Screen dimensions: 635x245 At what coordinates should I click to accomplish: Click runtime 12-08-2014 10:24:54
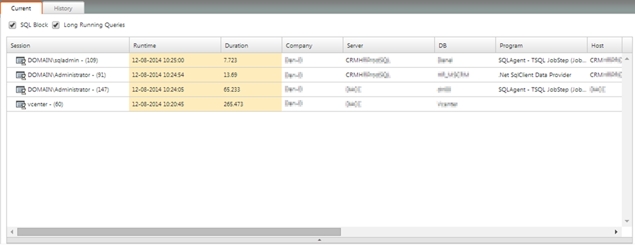158,75
